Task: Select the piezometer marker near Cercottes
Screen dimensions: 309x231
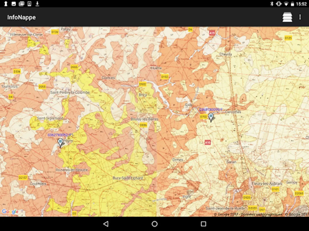Action: point(211,117)
